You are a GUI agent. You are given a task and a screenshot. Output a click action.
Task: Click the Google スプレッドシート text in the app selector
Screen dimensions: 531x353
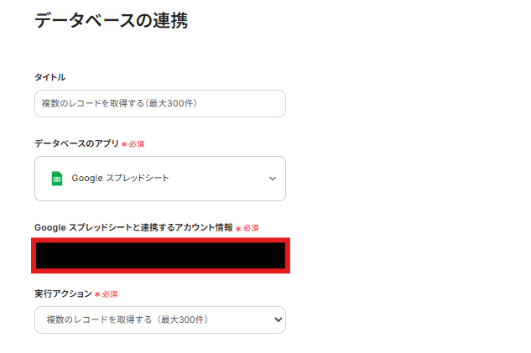point(121,179)
